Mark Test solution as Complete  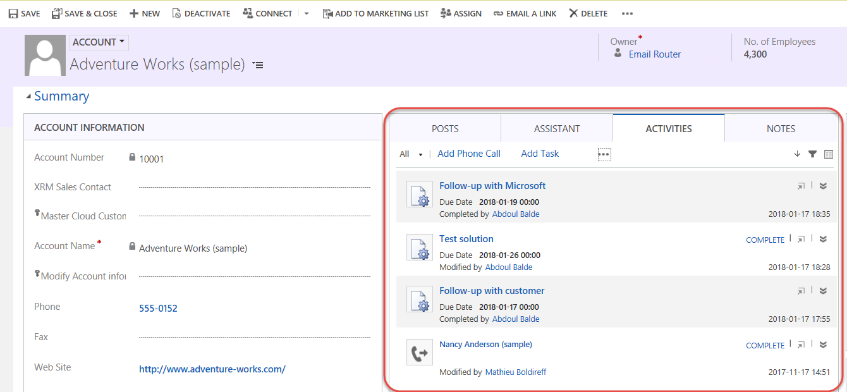(x=765, y=240)
